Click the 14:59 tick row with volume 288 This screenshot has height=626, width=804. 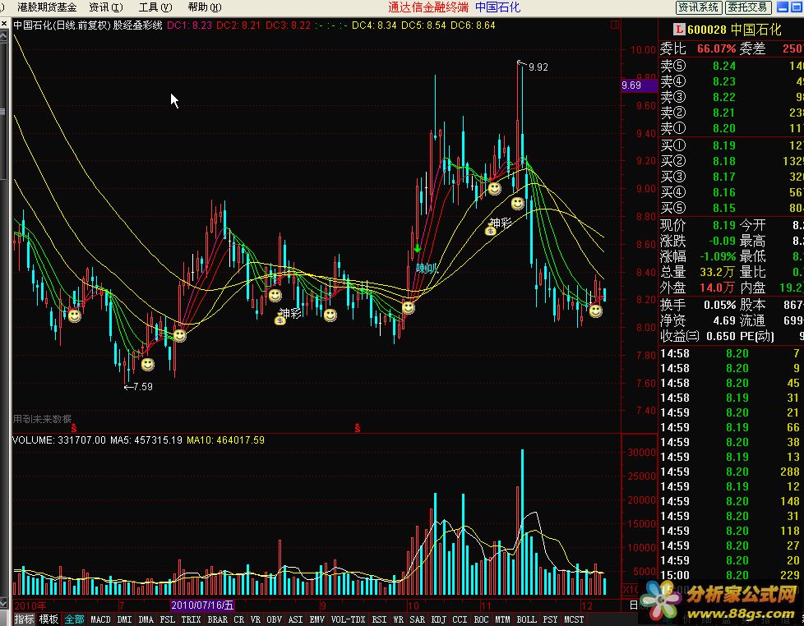pos(731,472)
